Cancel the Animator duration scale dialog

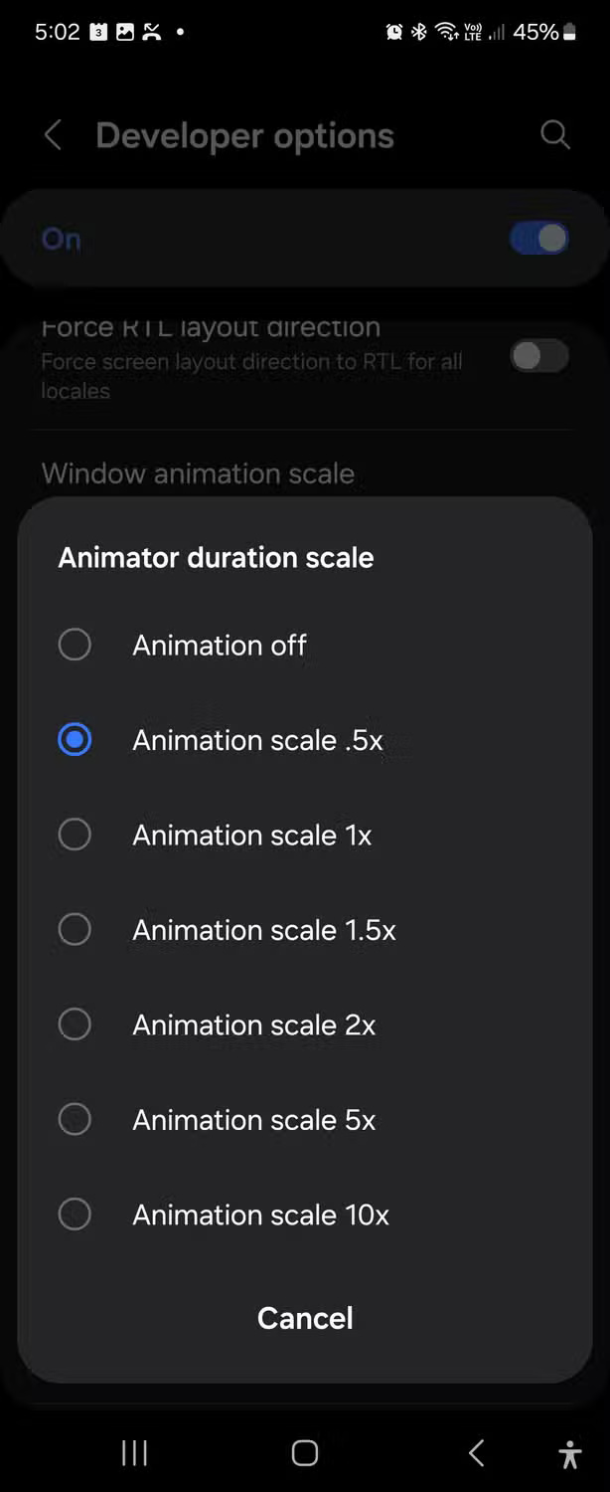point(304,1318)
